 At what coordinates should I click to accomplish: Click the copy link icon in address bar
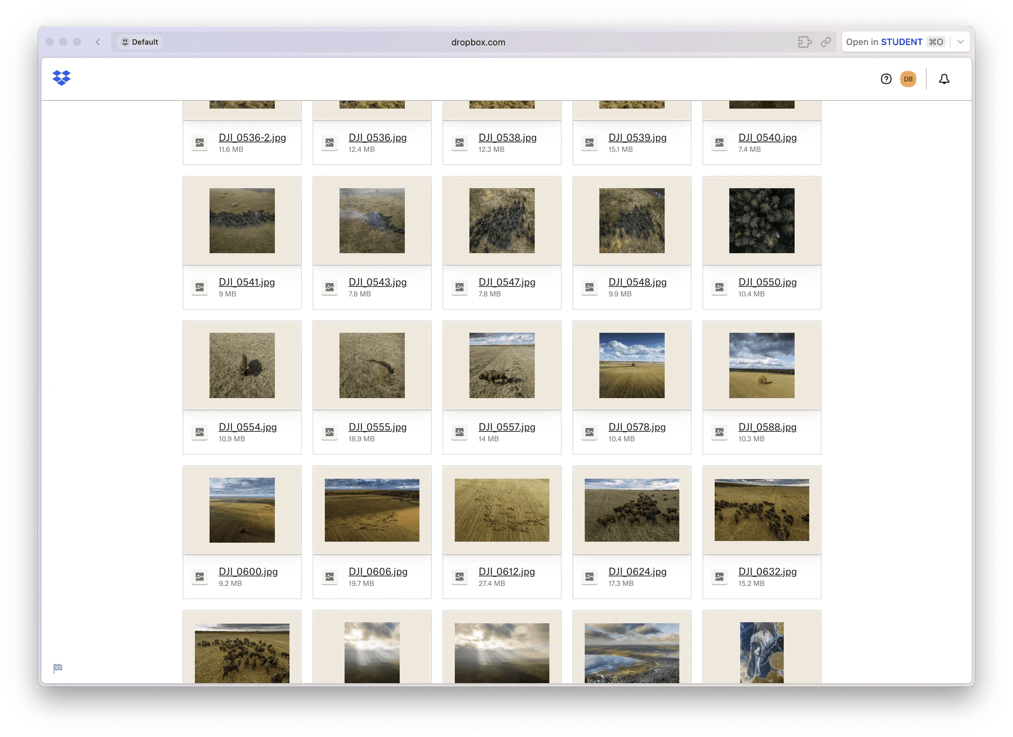pos(826,42)
